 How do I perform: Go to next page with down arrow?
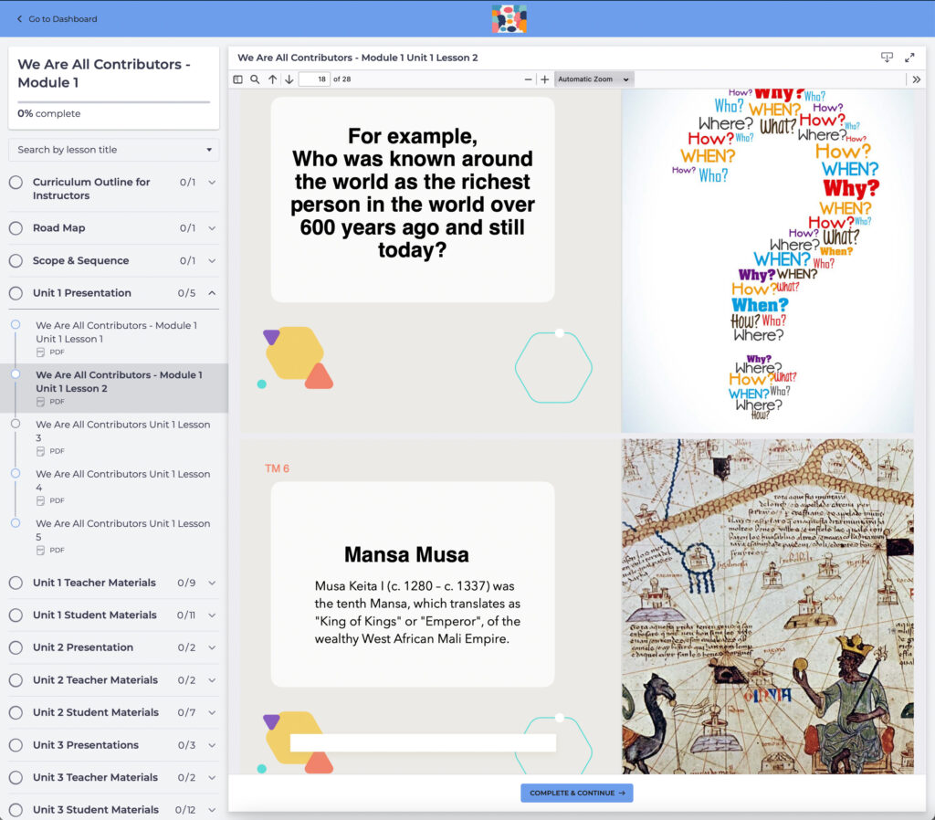(x=289, y=79)
